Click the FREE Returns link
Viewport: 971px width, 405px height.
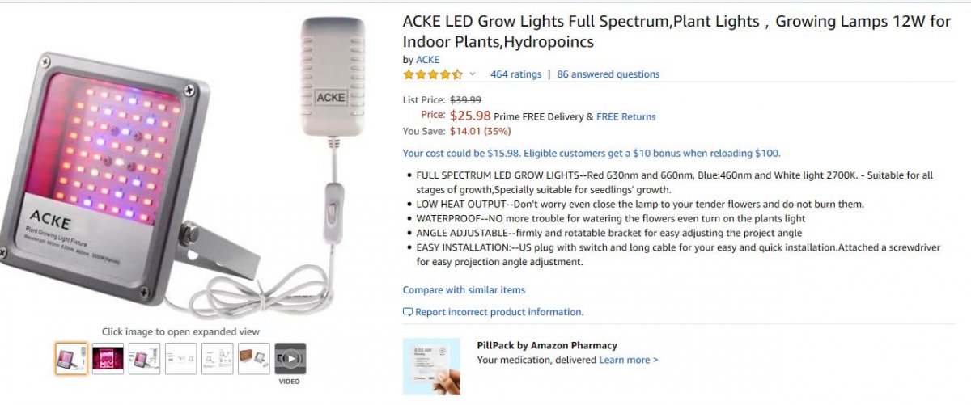pos(625,116)
